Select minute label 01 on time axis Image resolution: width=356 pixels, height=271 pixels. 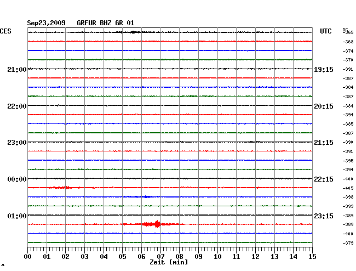47,257
